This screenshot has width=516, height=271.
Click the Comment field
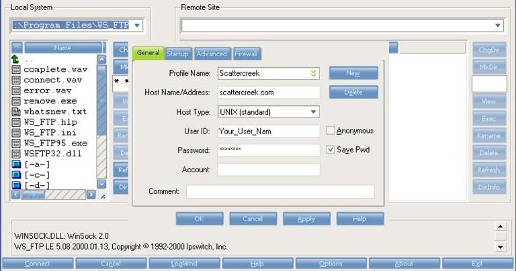(x=280, y=191)
